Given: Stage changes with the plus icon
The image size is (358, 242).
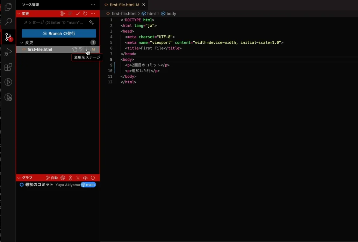Looking at the screenshot, I should [87, 49].
